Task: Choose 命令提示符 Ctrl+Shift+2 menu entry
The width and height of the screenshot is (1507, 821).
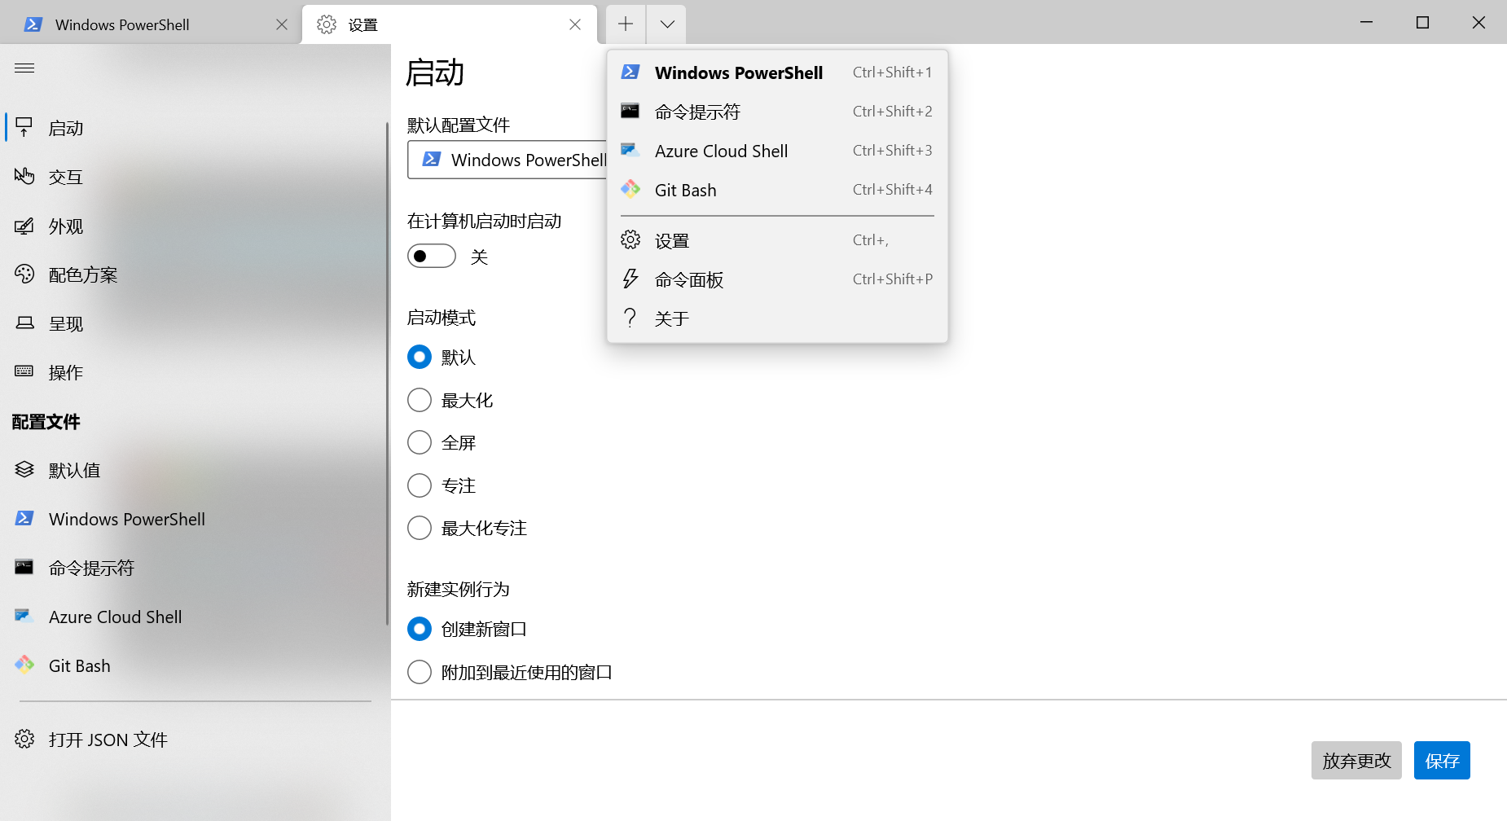Action: [x=777, y=112]
